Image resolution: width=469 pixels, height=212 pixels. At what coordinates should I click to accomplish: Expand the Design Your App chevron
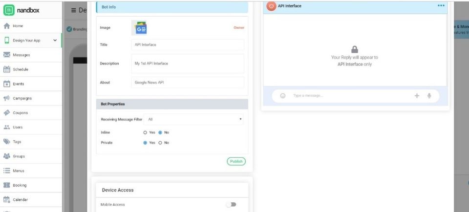point(55,41)
